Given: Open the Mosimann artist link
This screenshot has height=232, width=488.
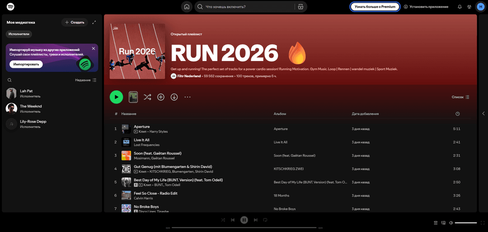Looking at the screenshot, I should 141,158.
